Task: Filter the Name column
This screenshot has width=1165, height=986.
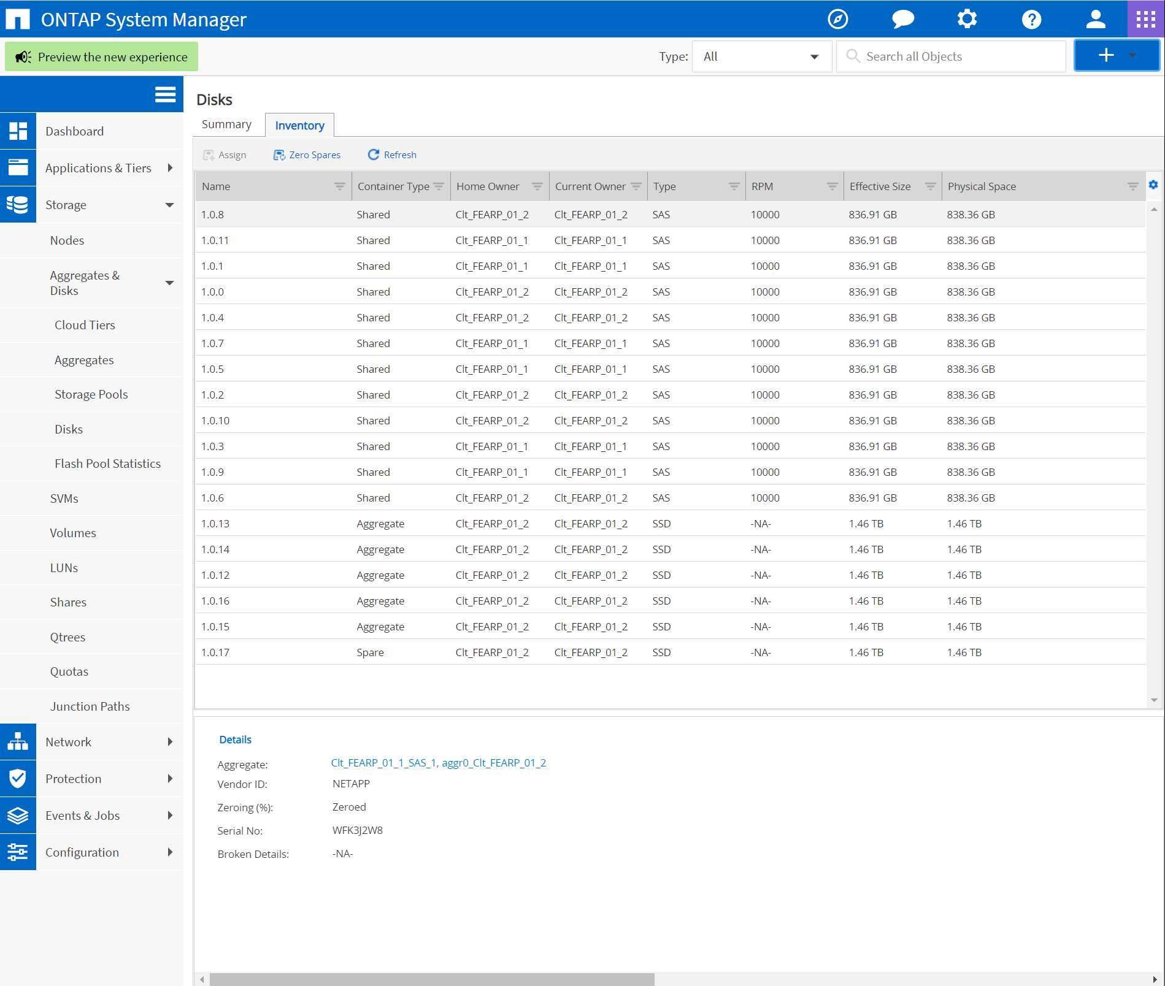Action: click(339, 186)
